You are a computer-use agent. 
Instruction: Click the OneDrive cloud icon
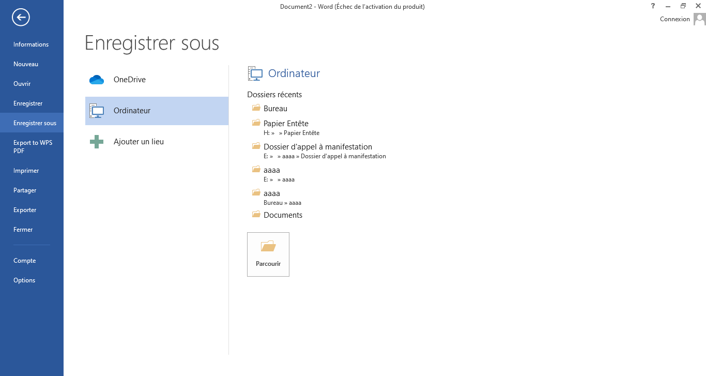pyautogui.click(x=97, y=80)
